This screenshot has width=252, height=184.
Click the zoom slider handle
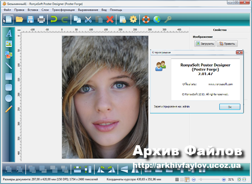click(x=201, y=179)
